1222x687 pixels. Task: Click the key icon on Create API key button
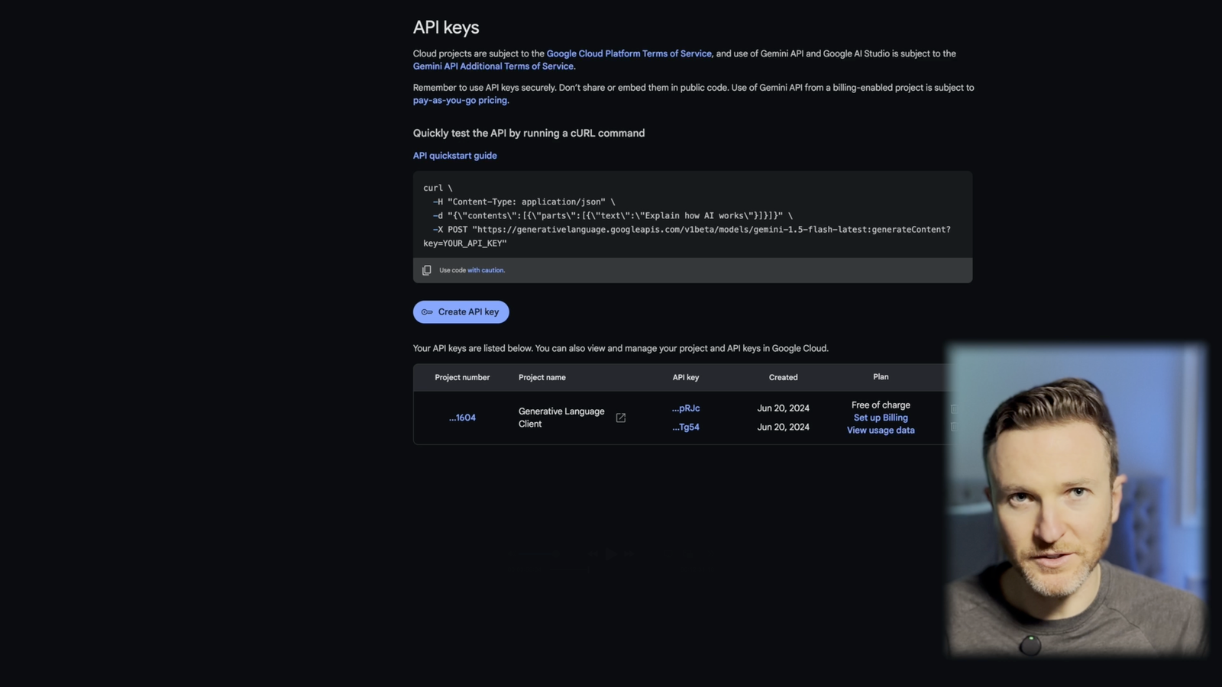coord(428,311)
